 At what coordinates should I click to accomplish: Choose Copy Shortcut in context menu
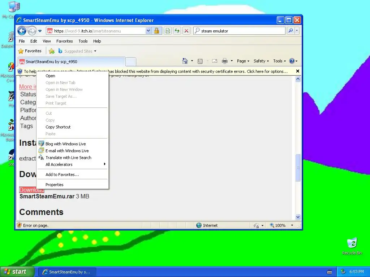tap(73, 127)
